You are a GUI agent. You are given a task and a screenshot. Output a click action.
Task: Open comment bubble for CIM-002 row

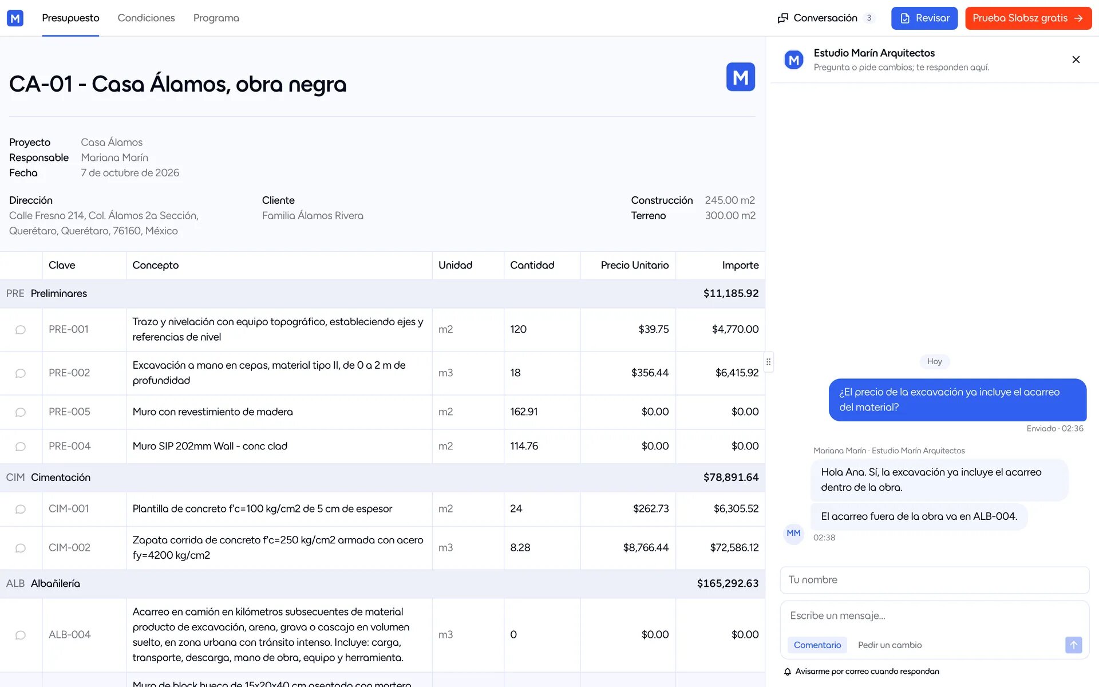coord(21,548)
